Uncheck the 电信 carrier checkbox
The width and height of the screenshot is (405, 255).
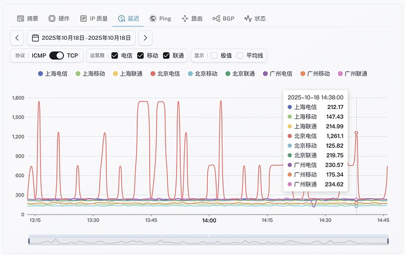[x=114, y=56]
